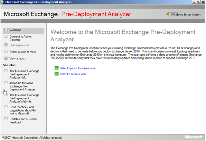Click the bullet icon next to Welcome
206x141 pixels.
click(x=6, y=30)
